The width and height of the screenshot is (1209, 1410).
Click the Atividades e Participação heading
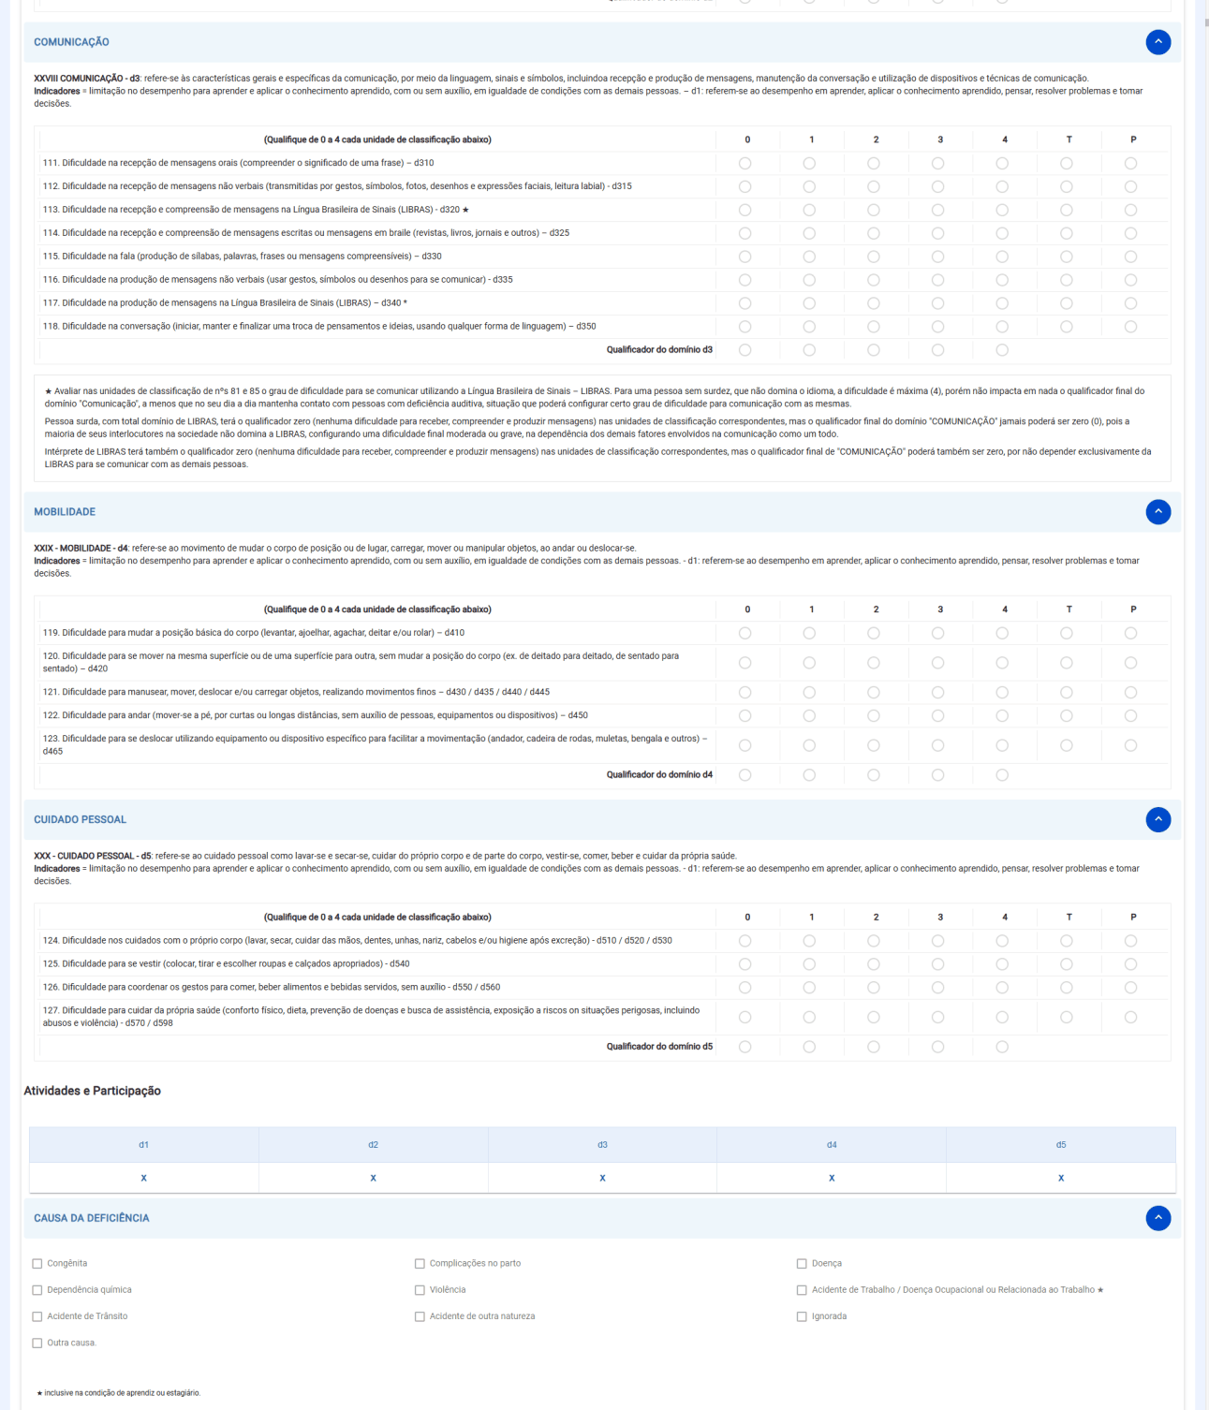click(92, 1091)
